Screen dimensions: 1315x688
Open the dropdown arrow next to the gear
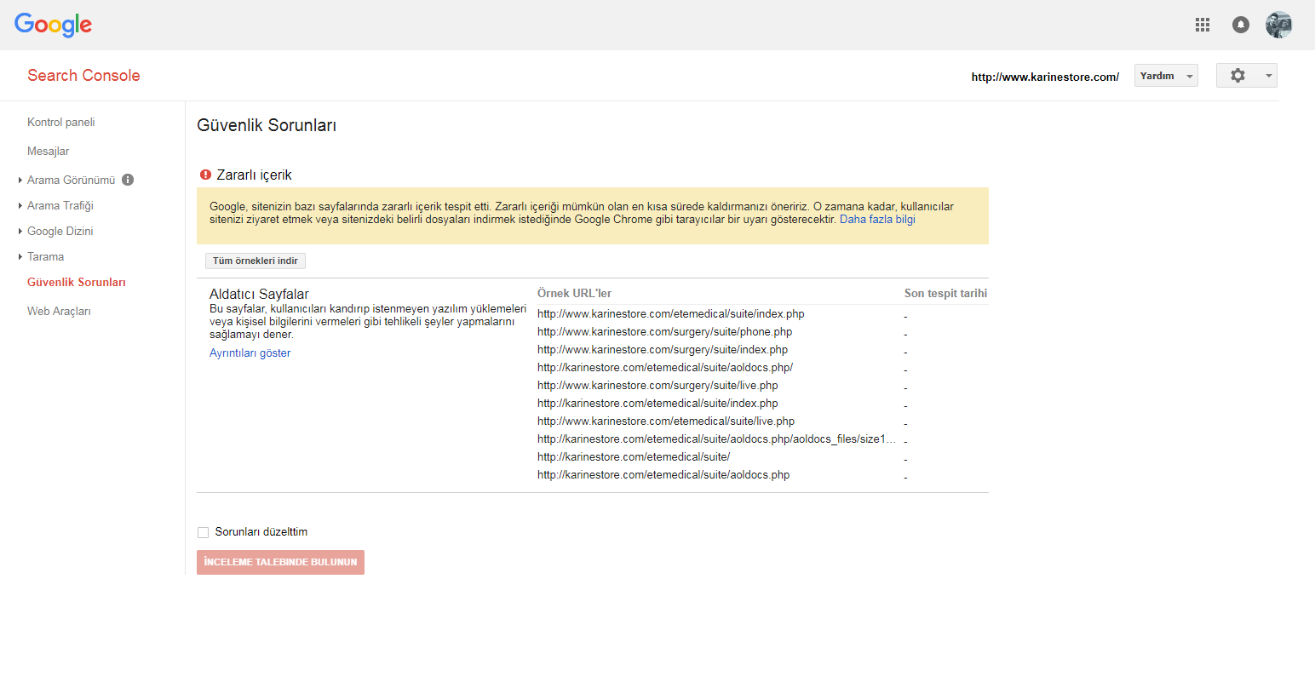1268,76
